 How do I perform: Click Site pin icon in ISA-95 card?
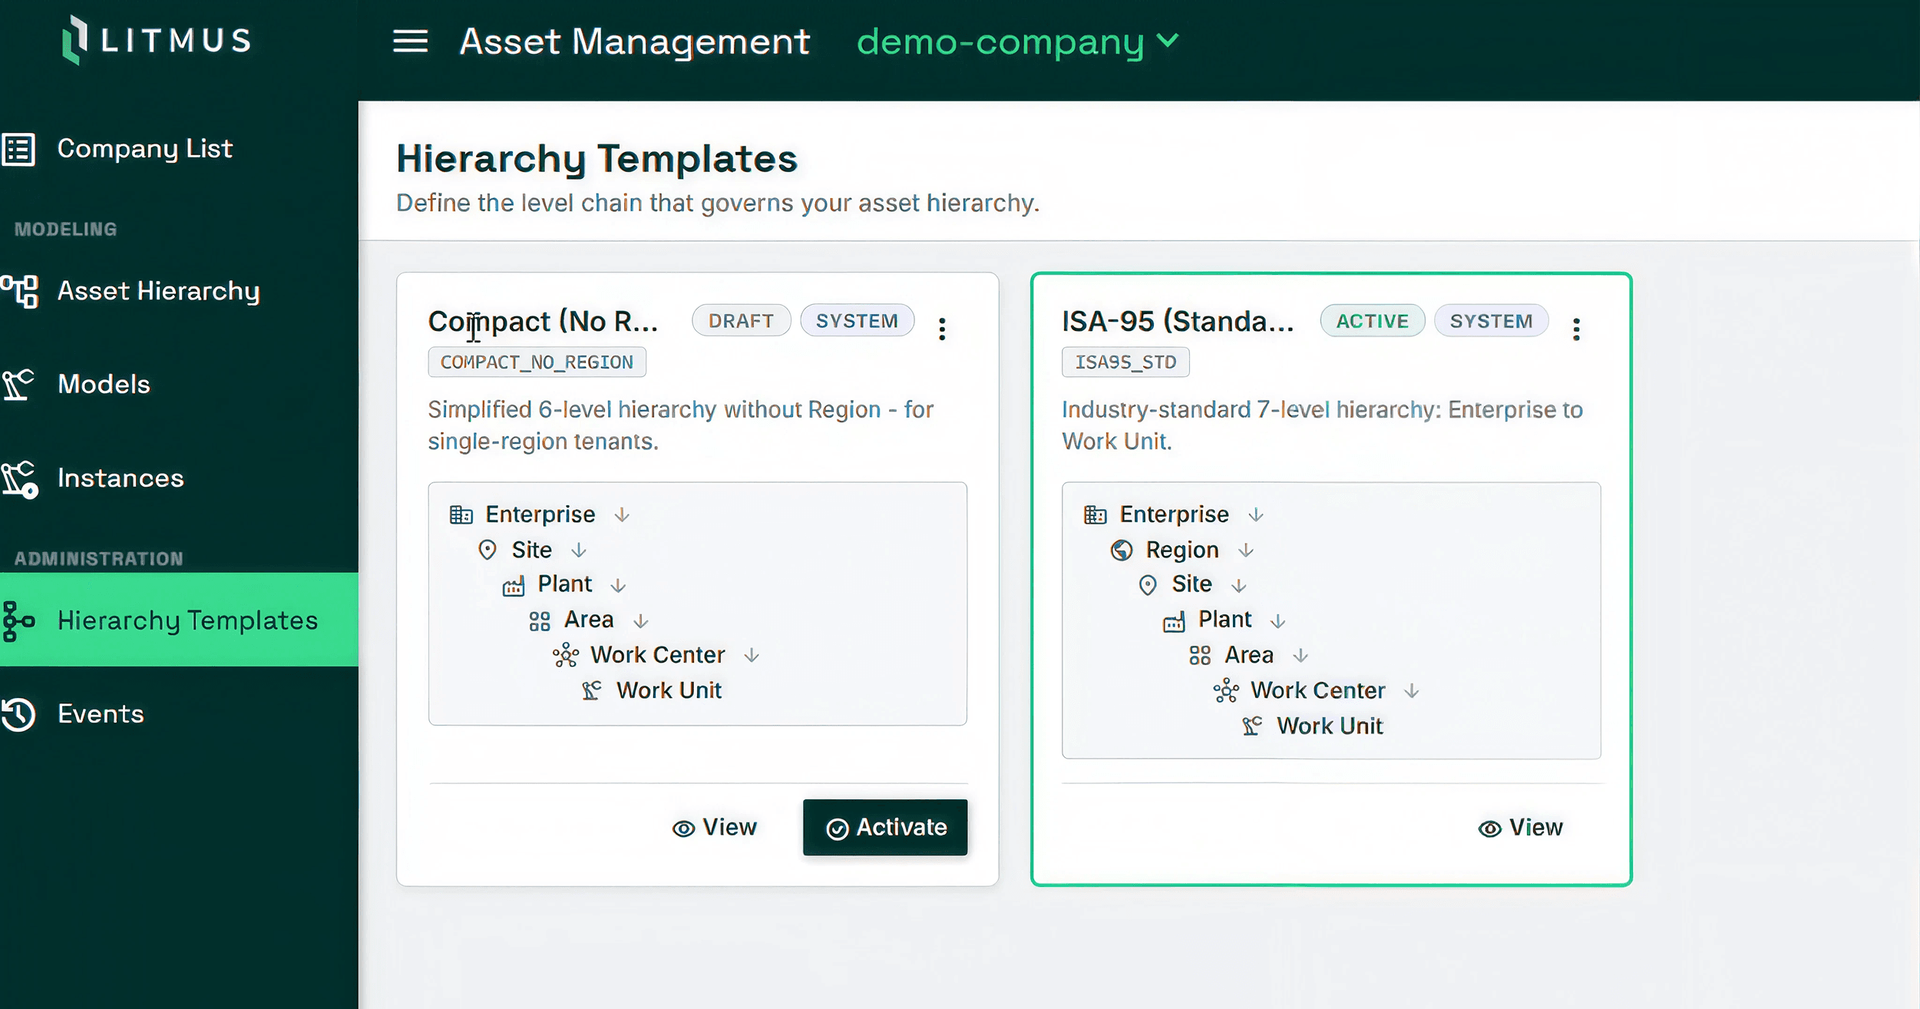1148,586
